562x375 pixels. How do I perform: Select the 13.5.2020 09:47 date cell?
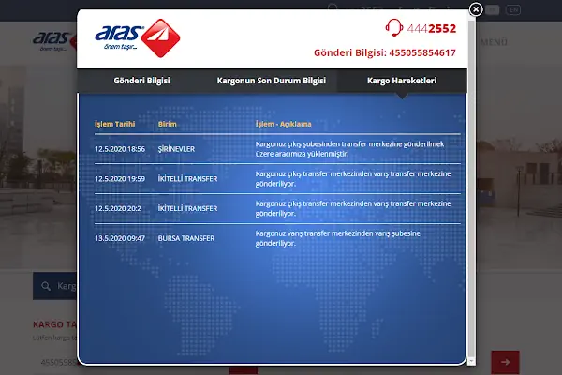(x=120, y=238)
